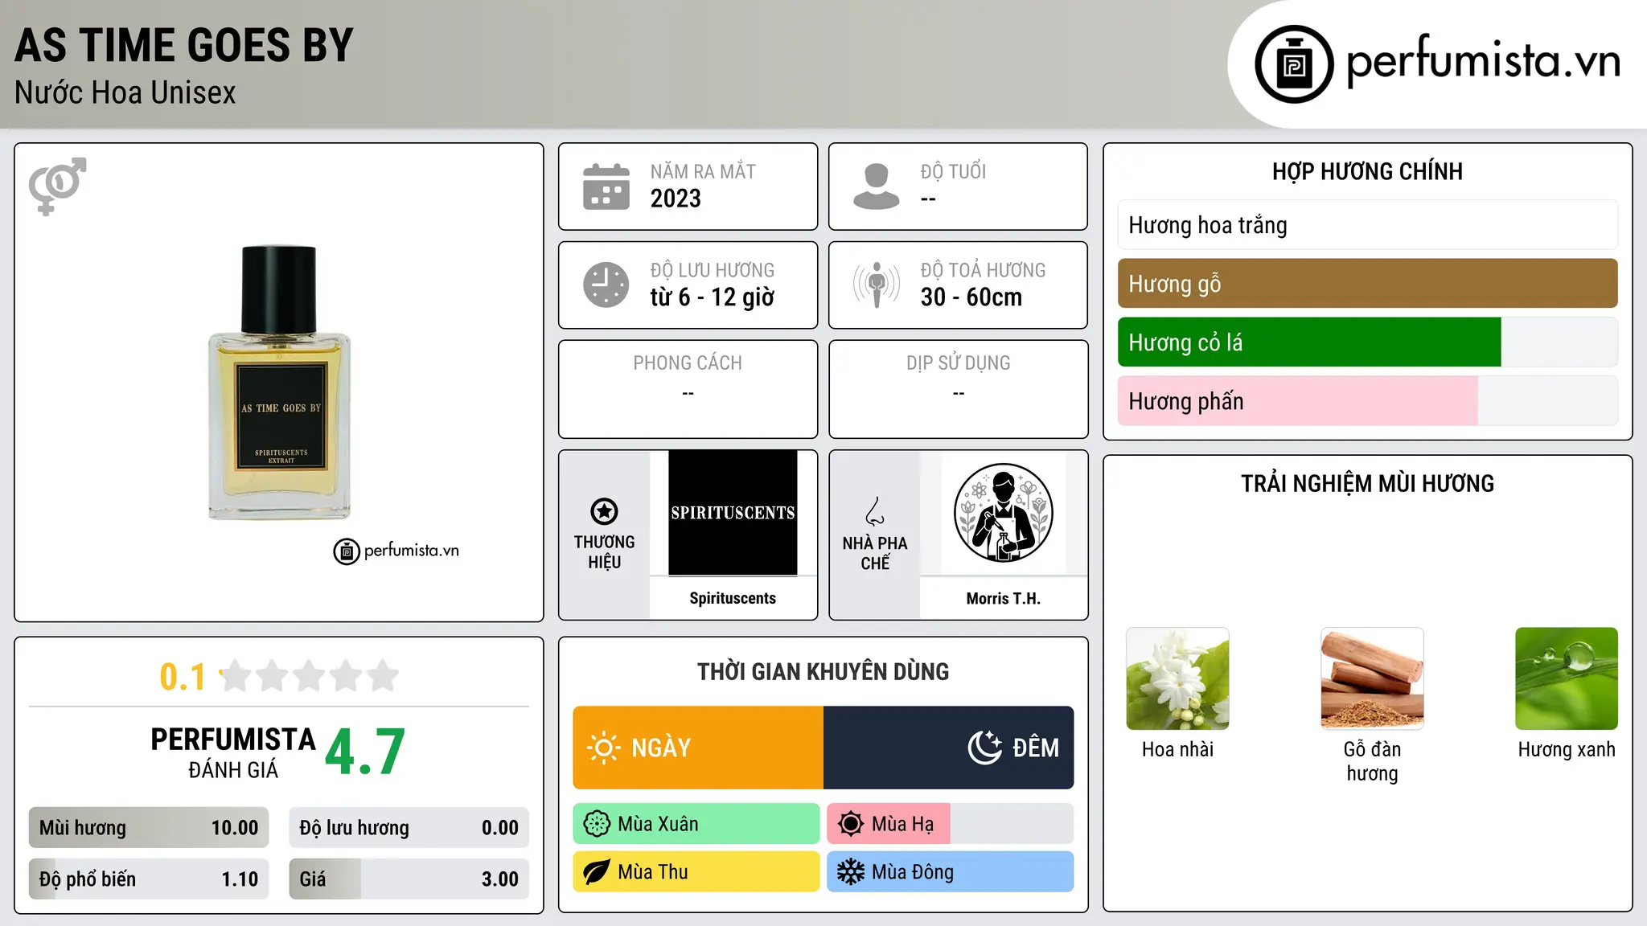Click the sun icon for Mùa Hạ
The height and width of the screenshot is (926, 1647).
click(851, 824)
